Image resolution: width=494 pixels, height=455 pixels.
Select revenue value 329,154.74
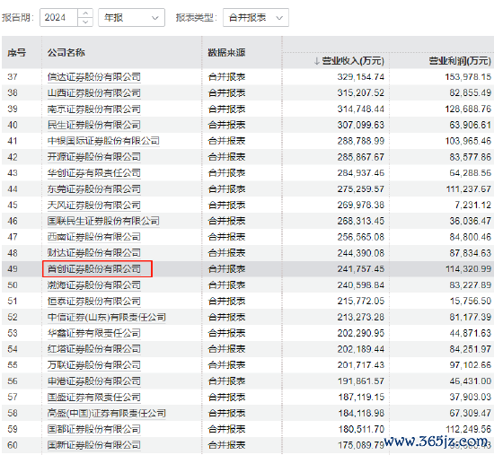point(361,77)
